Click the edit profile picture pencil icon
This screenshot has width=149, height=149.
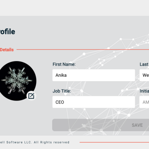pyautogui.click(x=31, y=96)
